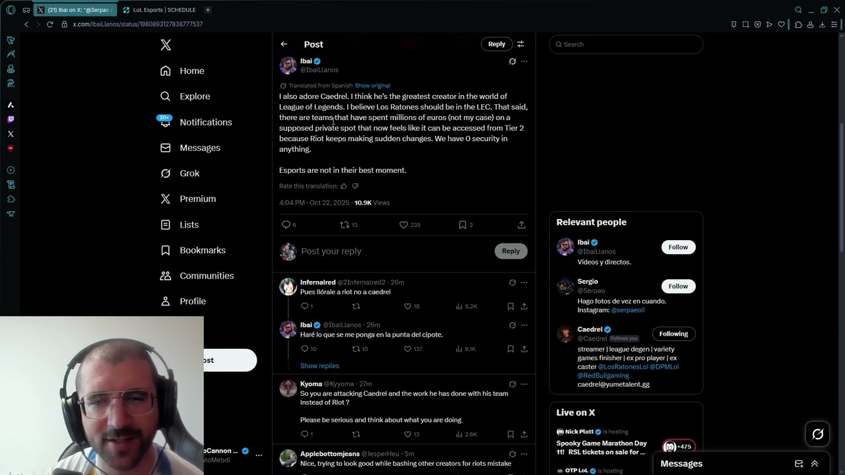Click the X search input field
The height and width of the screenshot is (475, 845).
point(626,44)
